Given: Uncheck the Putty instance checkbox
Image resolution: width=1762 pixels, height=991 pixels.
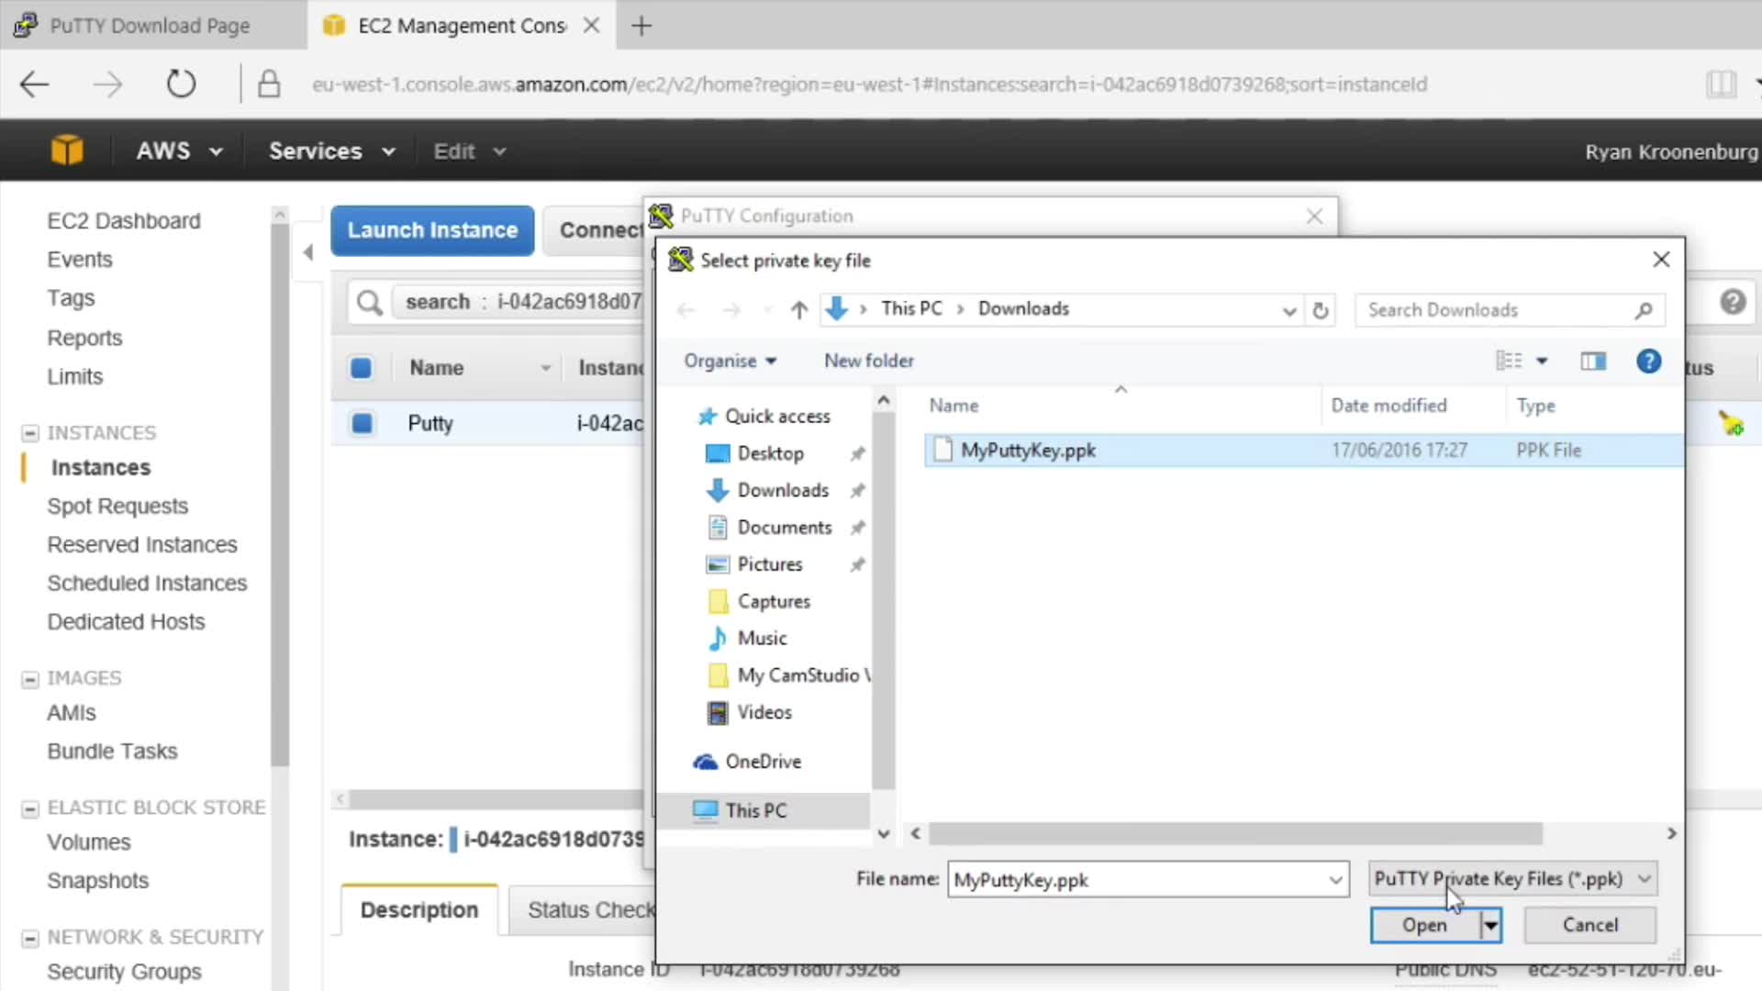Looking at the screenshot, I should point(362,423).
